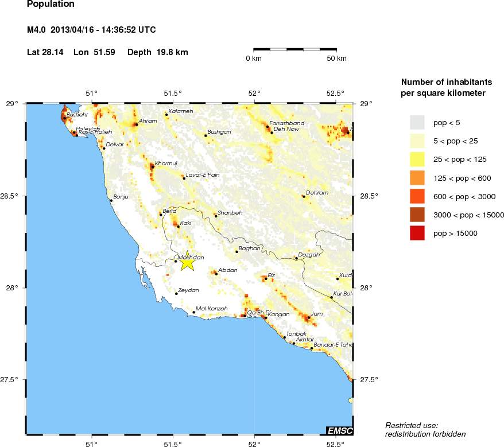Click the Kaki city marker
This screenshot has height=447, width=504.
point(178,227)
